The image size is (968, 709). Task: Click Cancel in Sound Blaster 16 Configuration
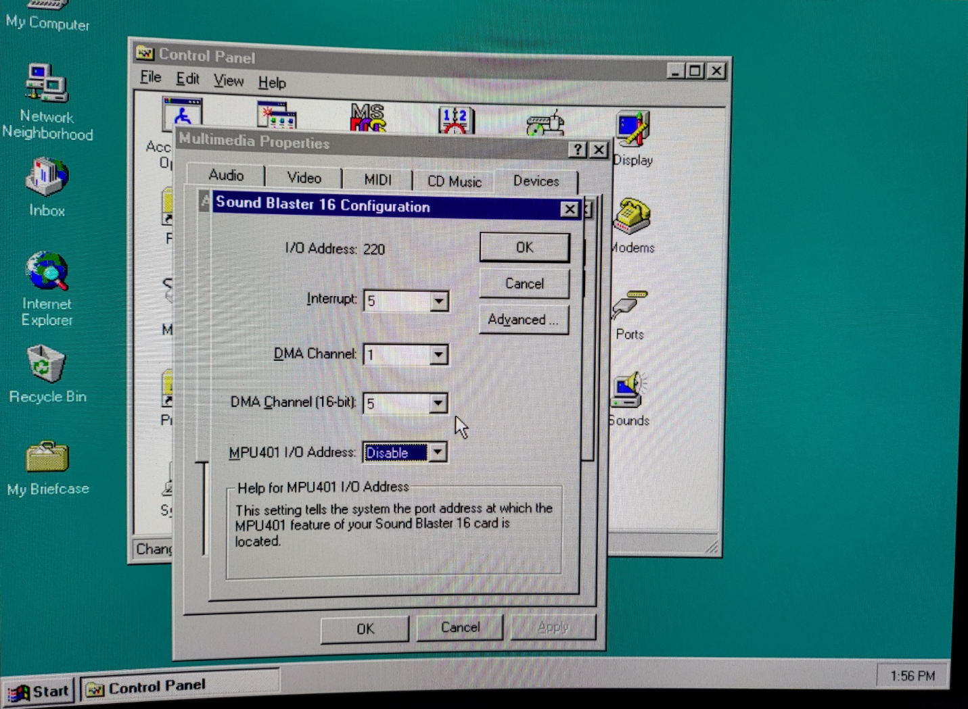(524, 284)
